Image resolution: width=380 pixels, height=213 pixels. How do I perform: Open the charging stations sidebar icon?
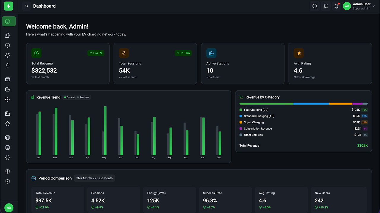pos(8,35)
